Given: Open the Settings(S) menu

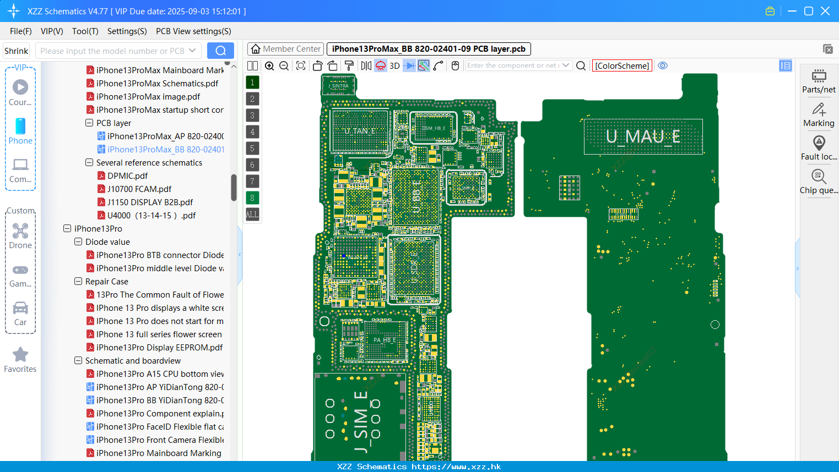Looking at the screenshot, I should pos(127,31).
